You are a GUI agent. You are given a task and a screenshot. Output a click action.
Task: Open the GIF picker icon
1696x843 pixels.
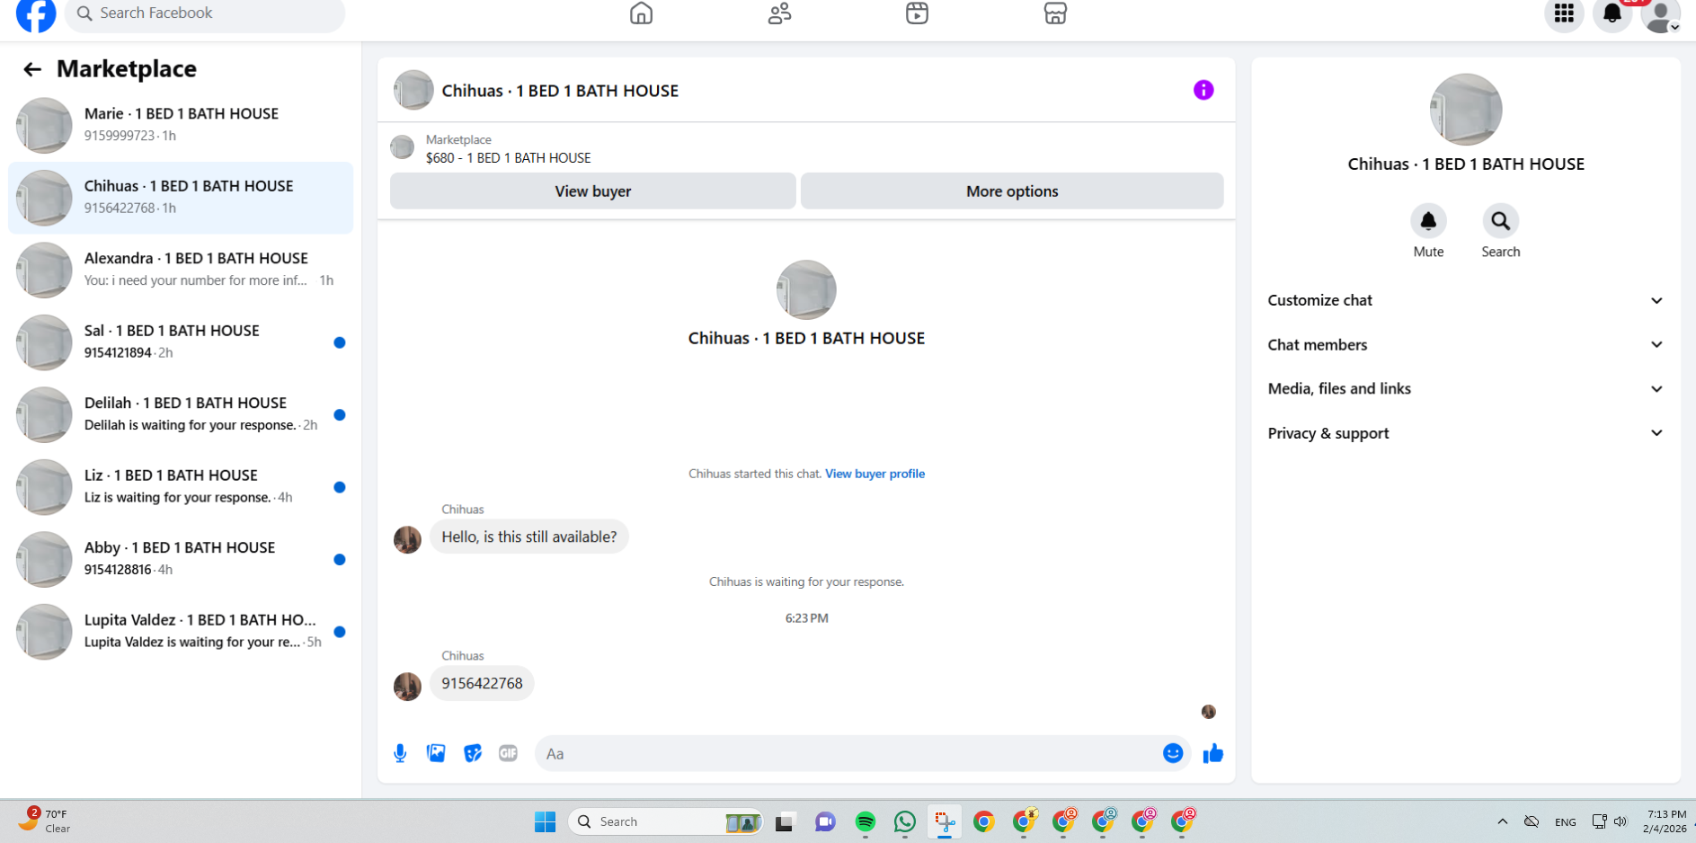pos(508,753)
